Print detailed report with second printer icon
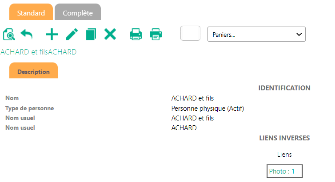Screen dimensions: 335x182 point(156,34)
